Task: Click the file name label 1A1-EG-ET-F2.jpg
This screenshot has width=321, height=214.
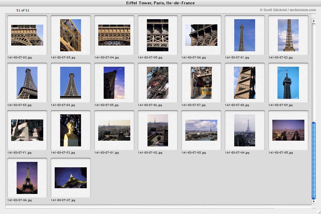Action: point(63,153)
